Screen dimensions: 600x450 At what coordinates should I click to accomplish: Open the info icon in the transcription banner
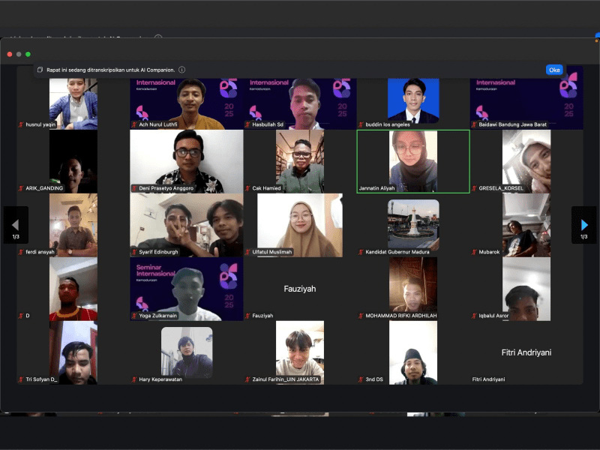pyautogui.click(x=182, y=70)
